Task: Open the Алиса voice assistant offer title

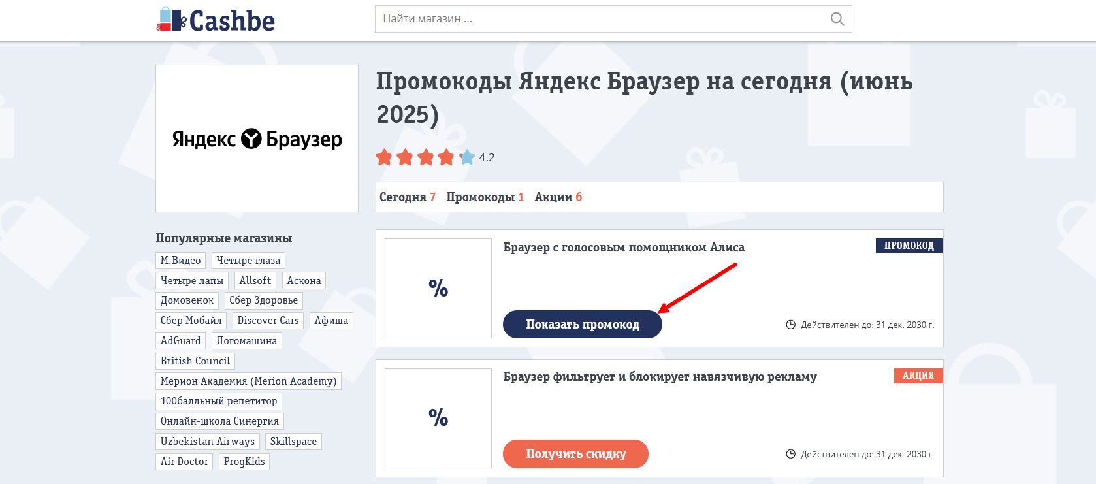Action: point(624,248)
